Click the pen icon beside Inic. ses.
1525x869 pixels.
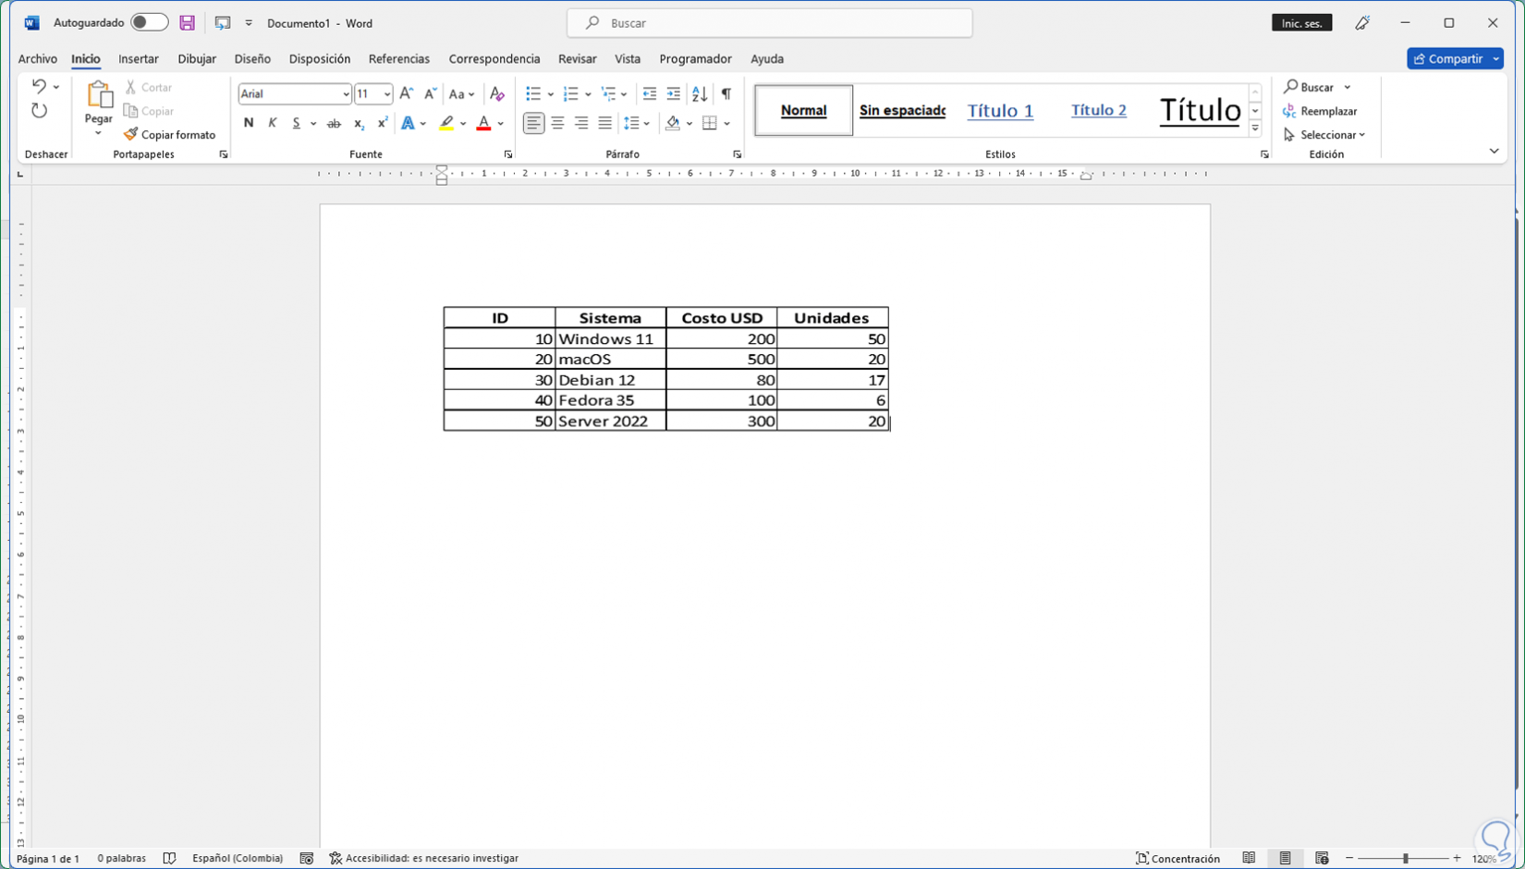(x=1362, y=23)
